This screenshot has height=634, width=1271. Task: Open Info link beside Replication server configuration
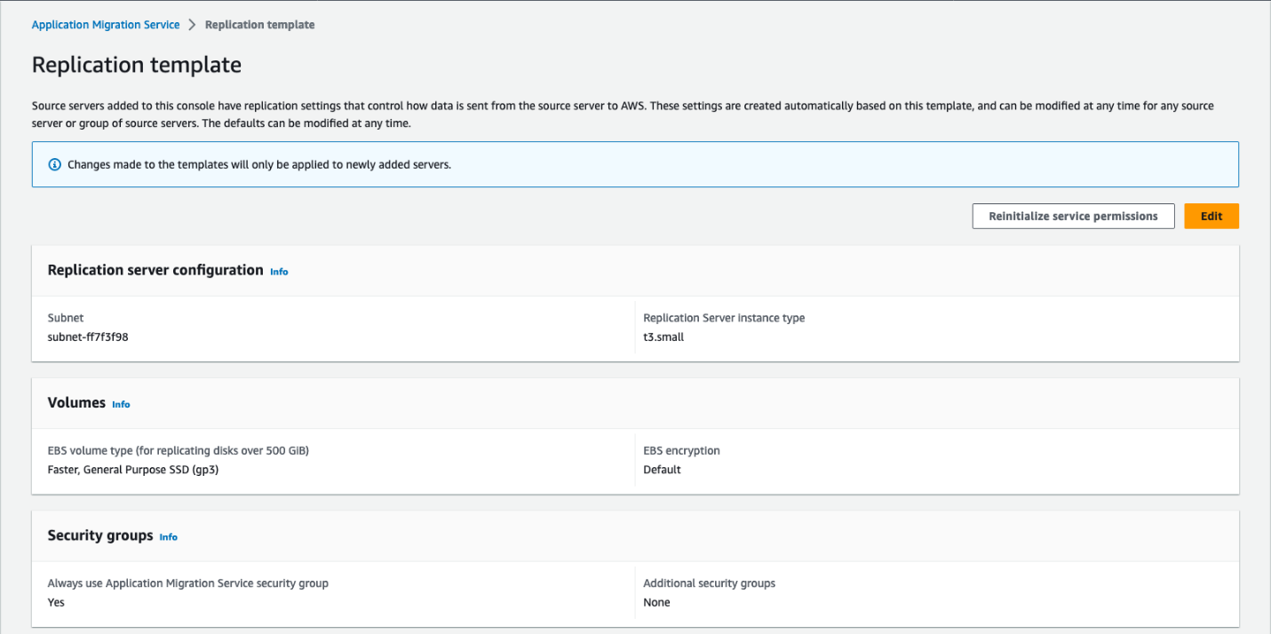click(x=279, y=272)
